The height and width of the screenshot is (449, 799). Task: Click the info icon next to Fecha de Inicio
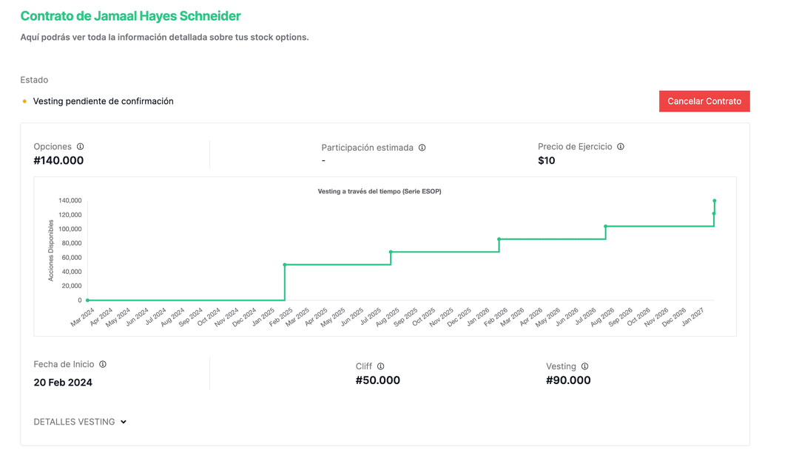[x=103, y=365]
